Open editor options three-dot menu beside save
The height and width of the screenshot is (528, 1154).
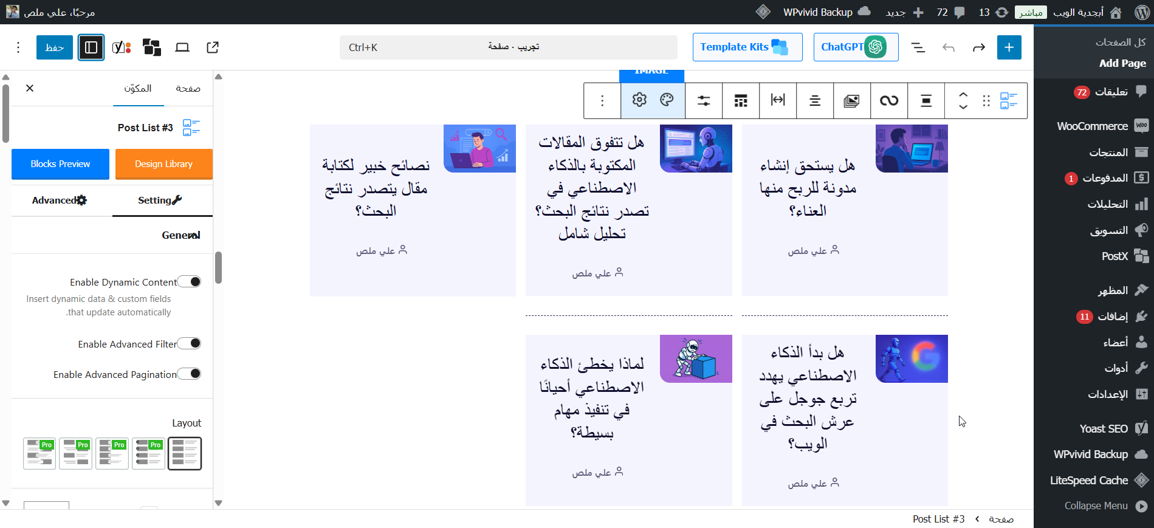18,47
